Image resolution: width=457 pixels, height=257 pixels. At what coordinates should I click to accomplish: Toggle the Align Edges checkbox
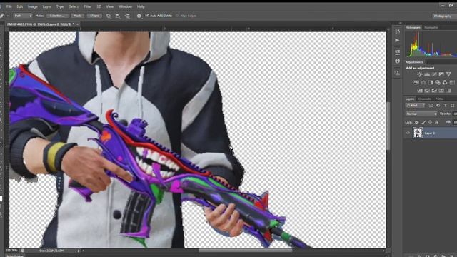click(177, 16)
